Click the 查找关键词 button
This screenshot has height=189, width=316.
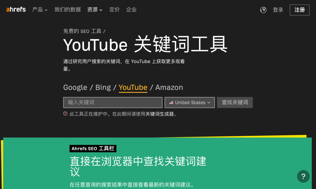[x=235, y=103]
